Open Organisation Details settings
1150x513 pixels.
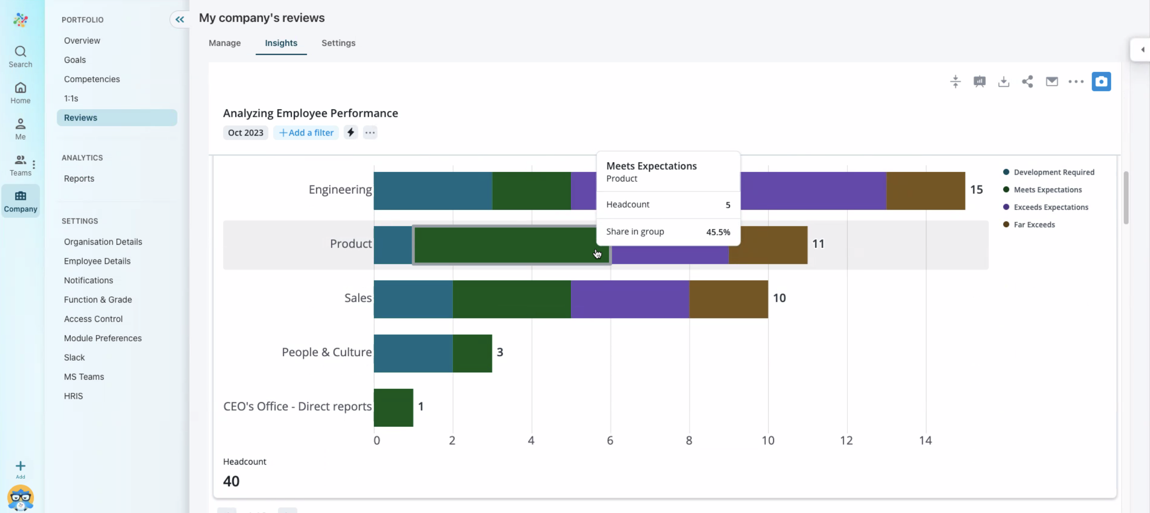click(103, 242)
